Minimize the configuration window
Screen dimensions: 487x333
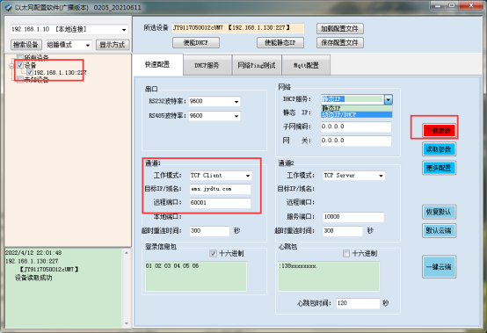click(438, 5)
